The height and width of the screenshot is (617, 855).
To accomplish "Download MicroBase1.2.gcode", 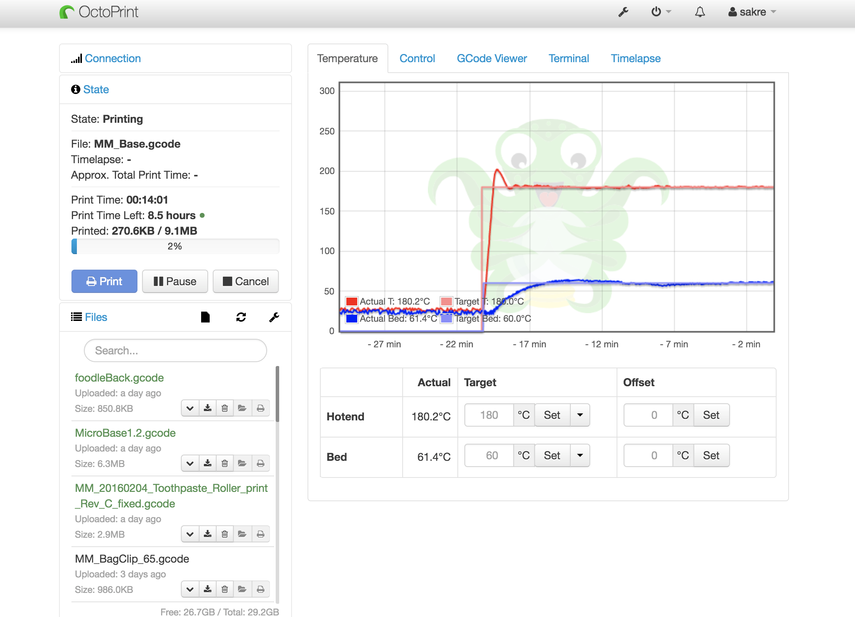I will pos(208,464).
